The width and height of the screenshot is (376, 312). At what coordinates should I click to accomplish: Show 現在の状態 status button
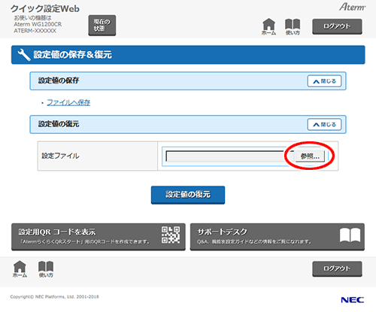point(102,25)
